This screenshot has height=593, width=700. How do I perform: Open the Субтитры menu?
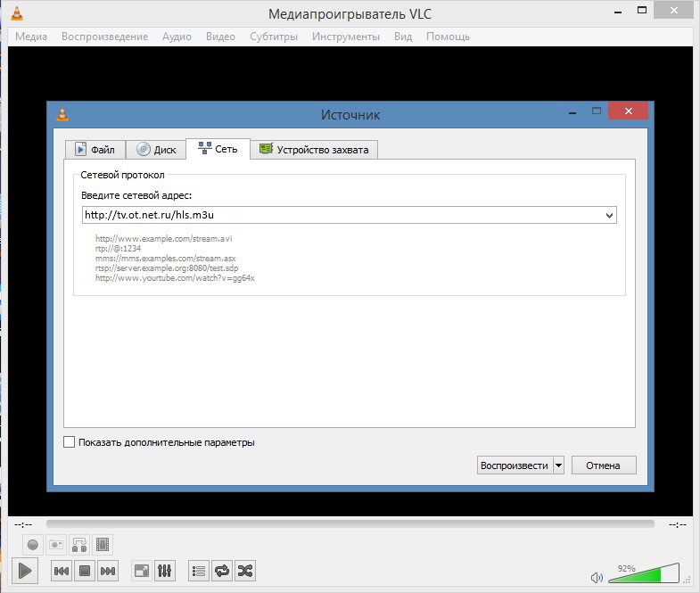pyautogui.click(x=274, y=37)
